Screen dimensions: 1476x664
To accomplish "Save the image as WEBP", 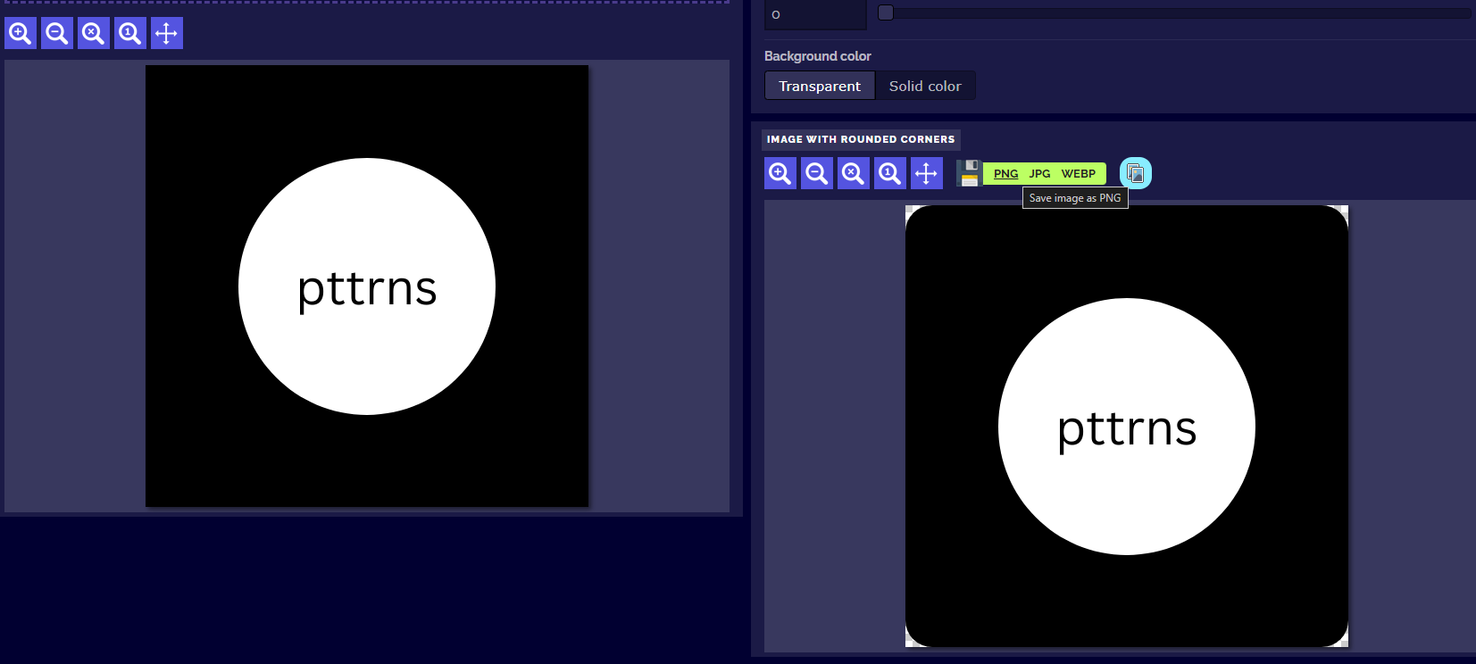I will tap(1079, 174).
